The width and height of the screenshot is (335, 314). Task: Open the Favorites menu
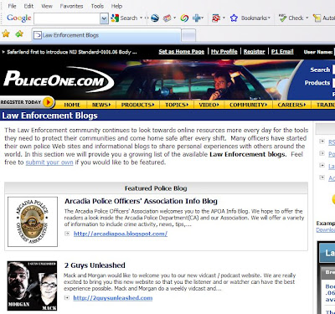coord(71,6)
